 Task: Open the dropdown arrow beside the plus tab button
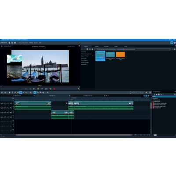[x=108, y=95]
